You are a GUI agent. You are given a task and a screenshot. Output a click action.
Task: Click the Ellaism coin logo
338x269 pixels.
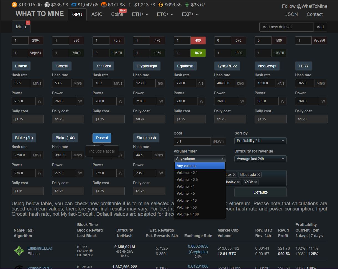click(x=19, y=250)
